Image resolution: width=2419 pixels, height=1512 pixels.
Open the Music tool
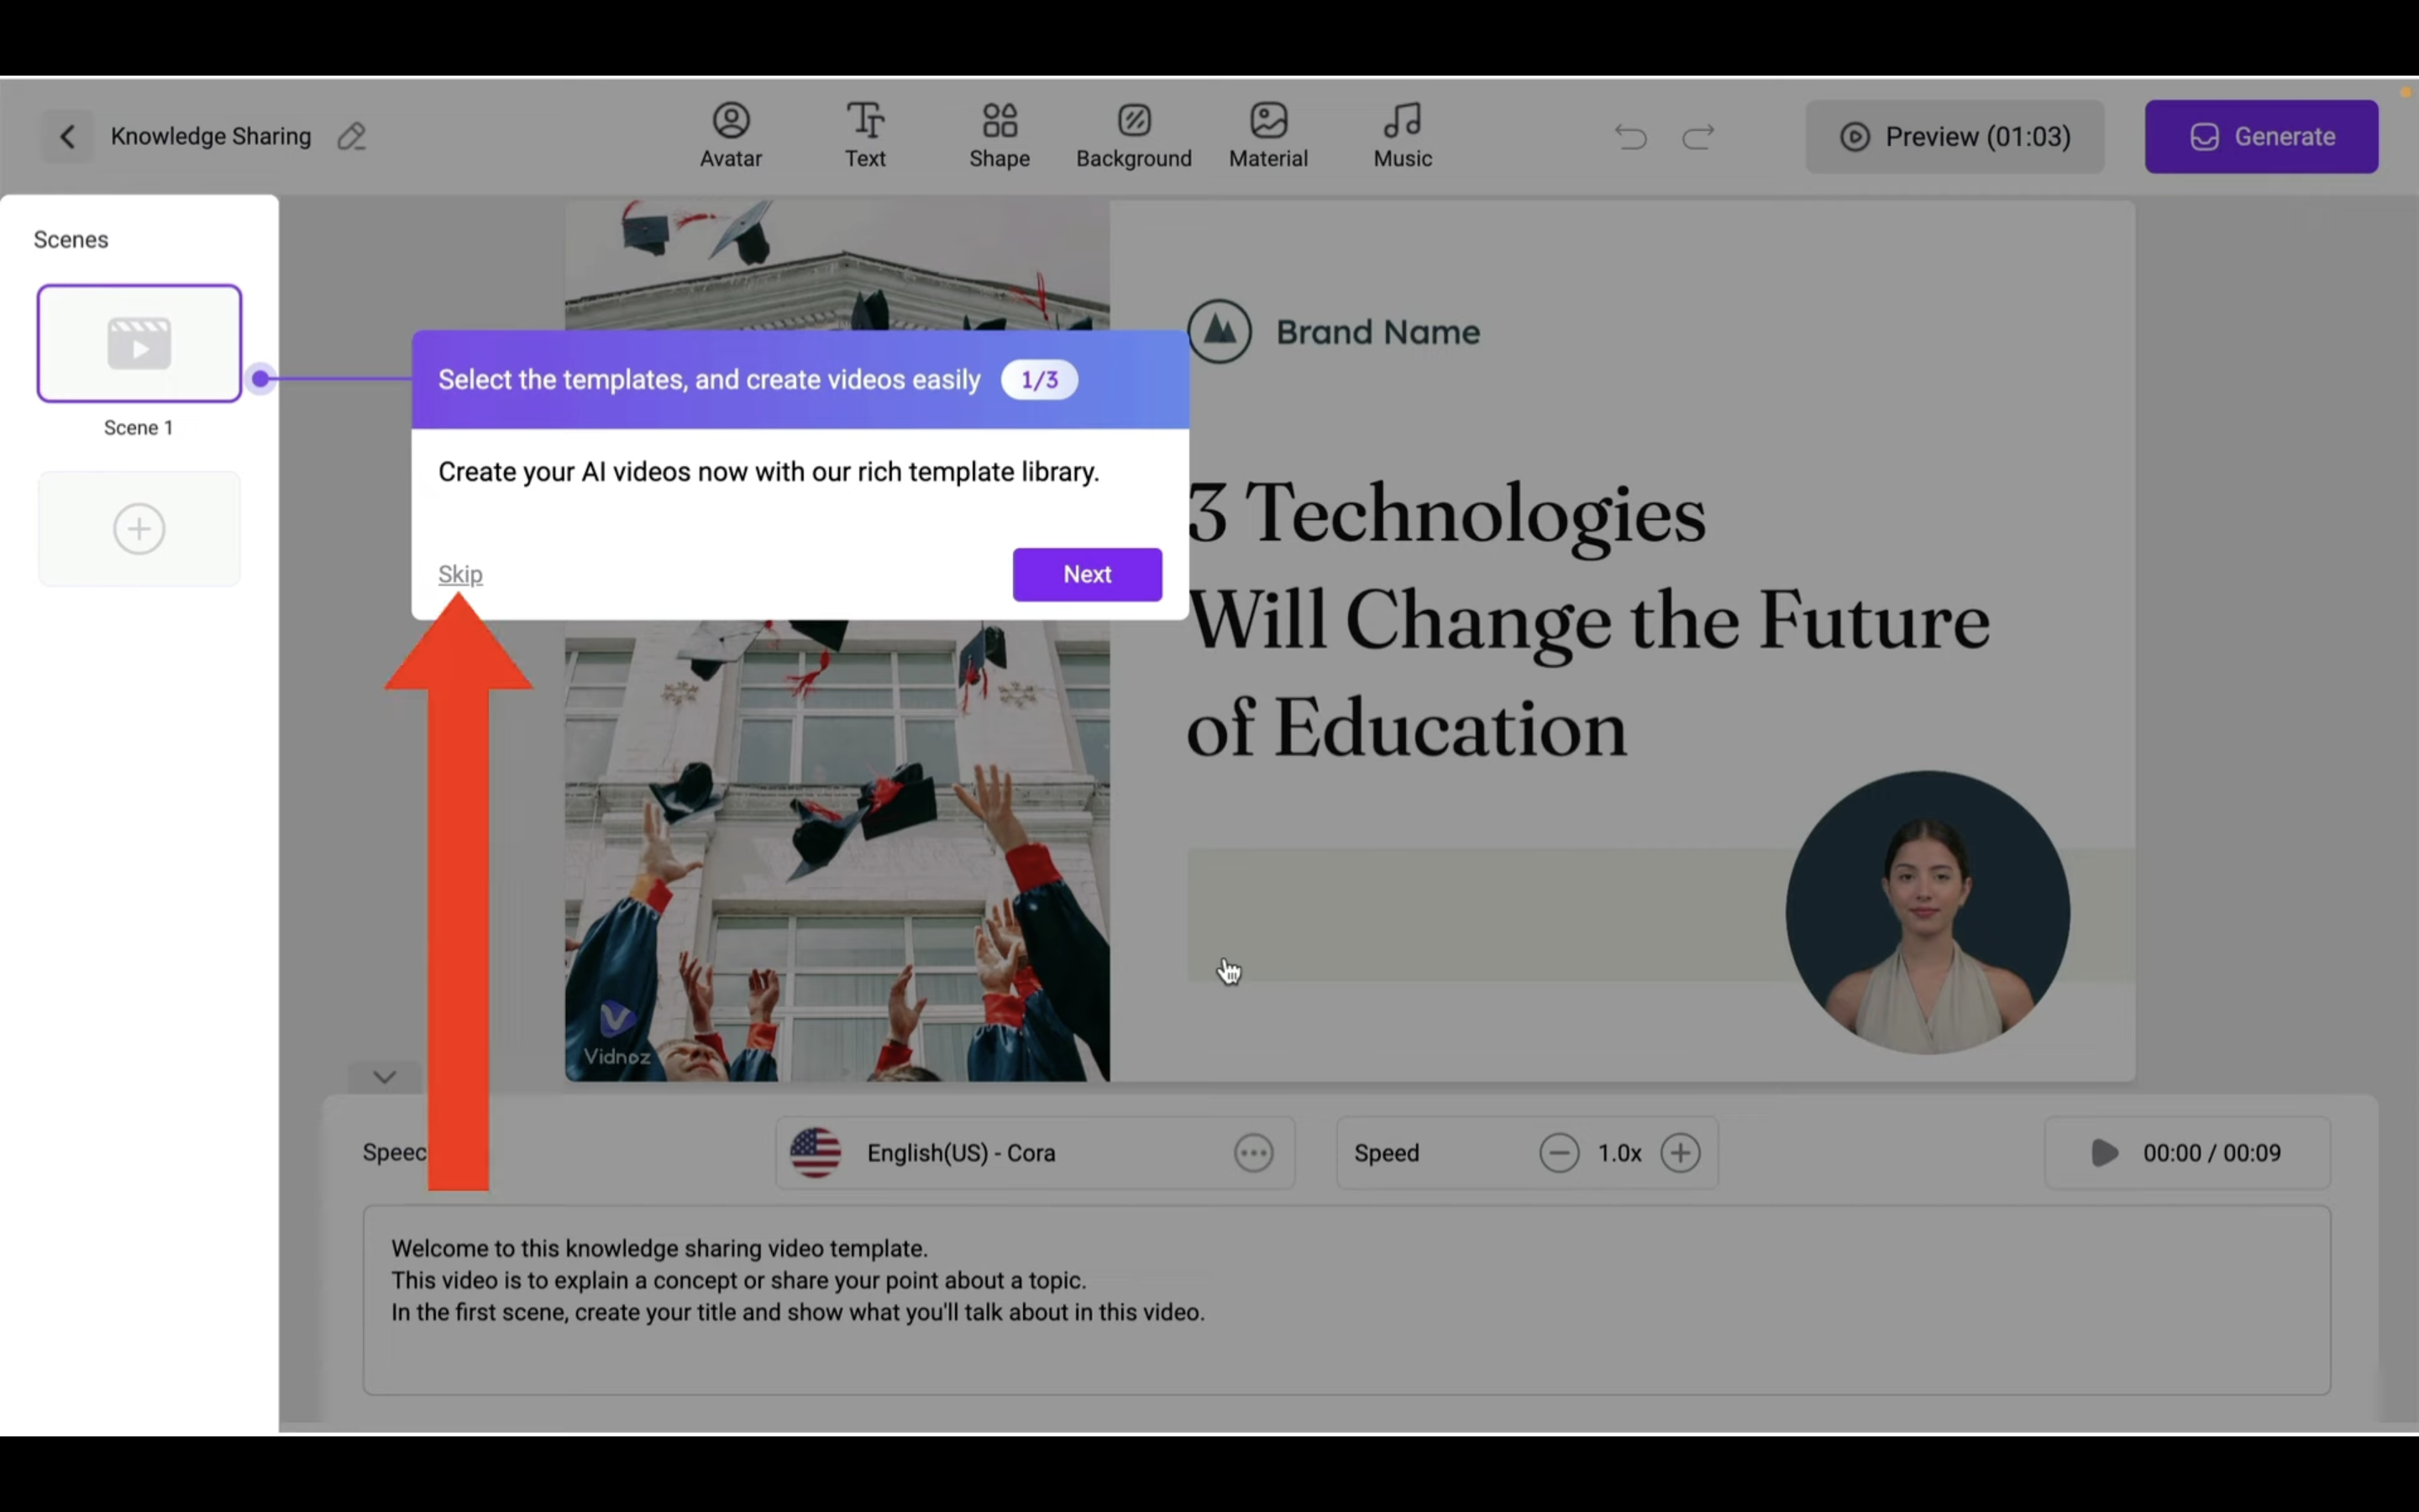[1403, 136]
